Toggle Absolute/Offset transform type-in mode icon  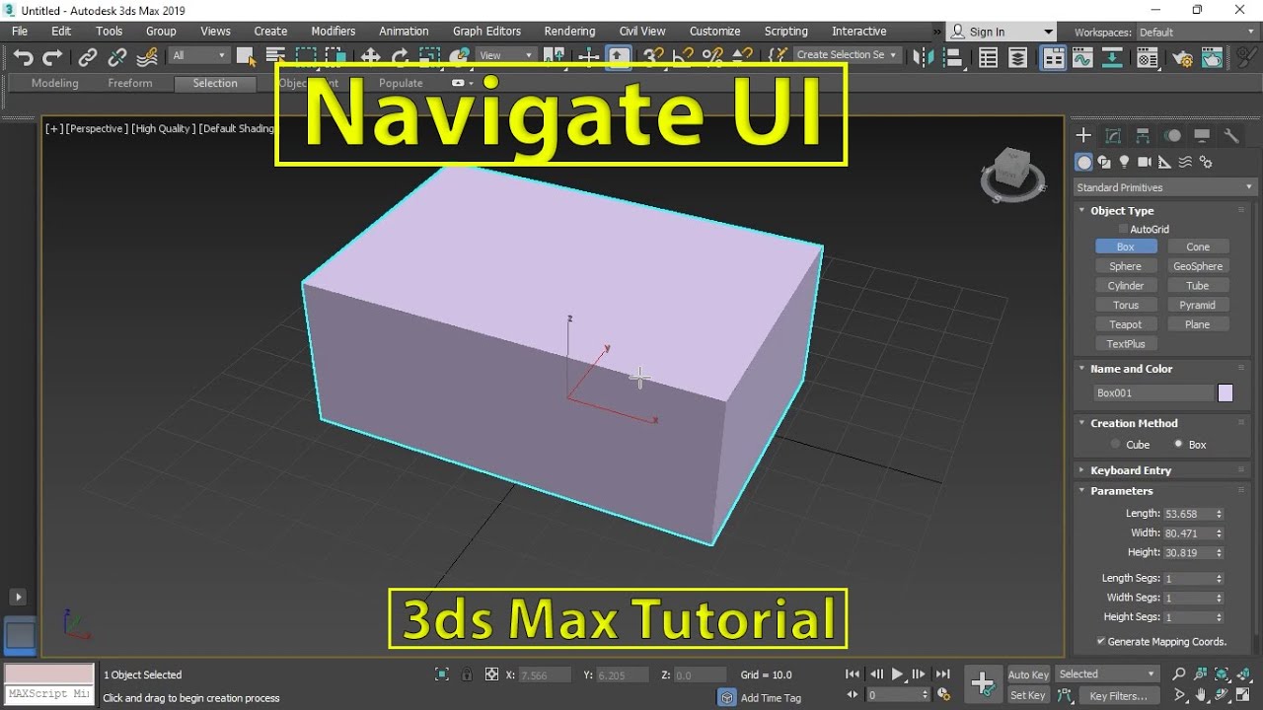[x=491, y=674]
